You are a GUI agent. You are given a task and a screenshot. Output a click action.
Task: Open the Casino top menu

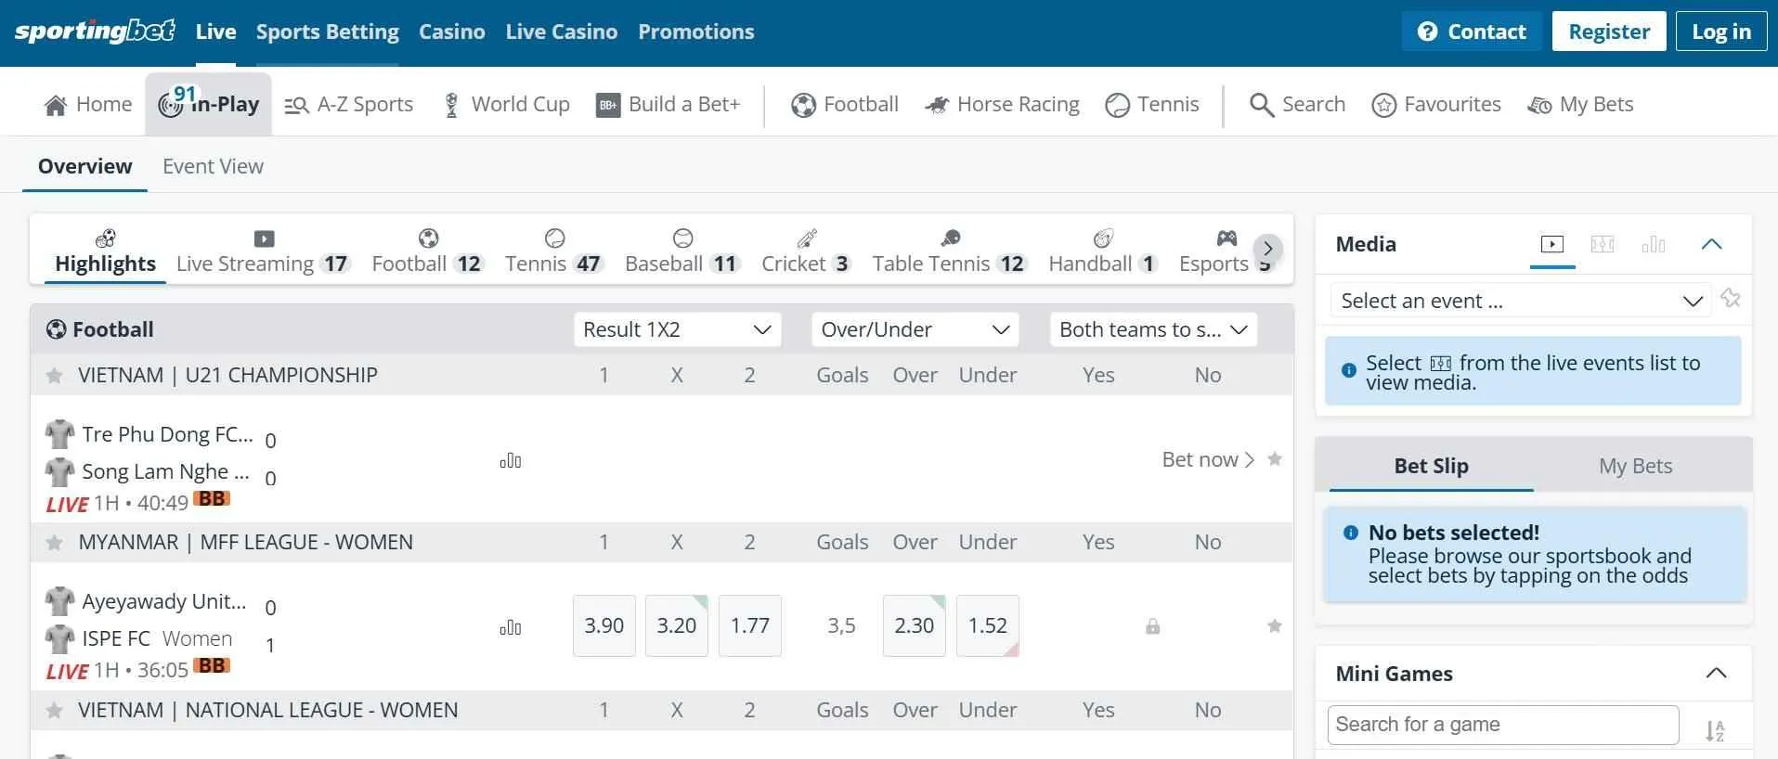coord(451,32)
